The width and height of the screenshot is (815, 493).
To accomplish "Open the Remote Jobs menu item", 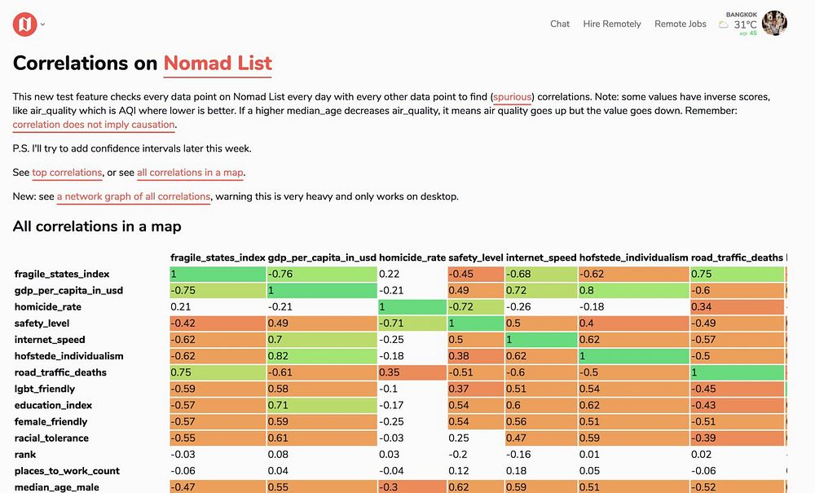I will click(681, 24).
